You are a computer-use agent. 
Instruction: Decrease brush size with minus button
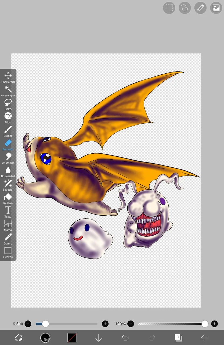tap(28, 324)
